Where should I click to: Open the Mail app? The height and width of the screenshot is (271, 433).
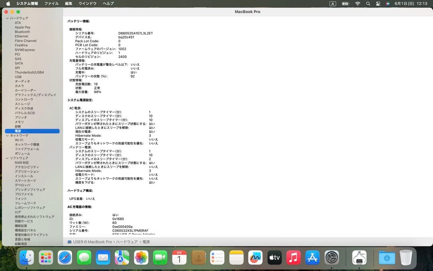tap(103, 258)
